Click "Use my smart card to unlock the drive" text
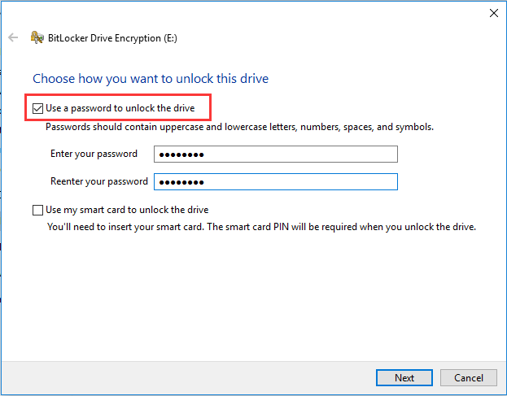 click(128, 211)
